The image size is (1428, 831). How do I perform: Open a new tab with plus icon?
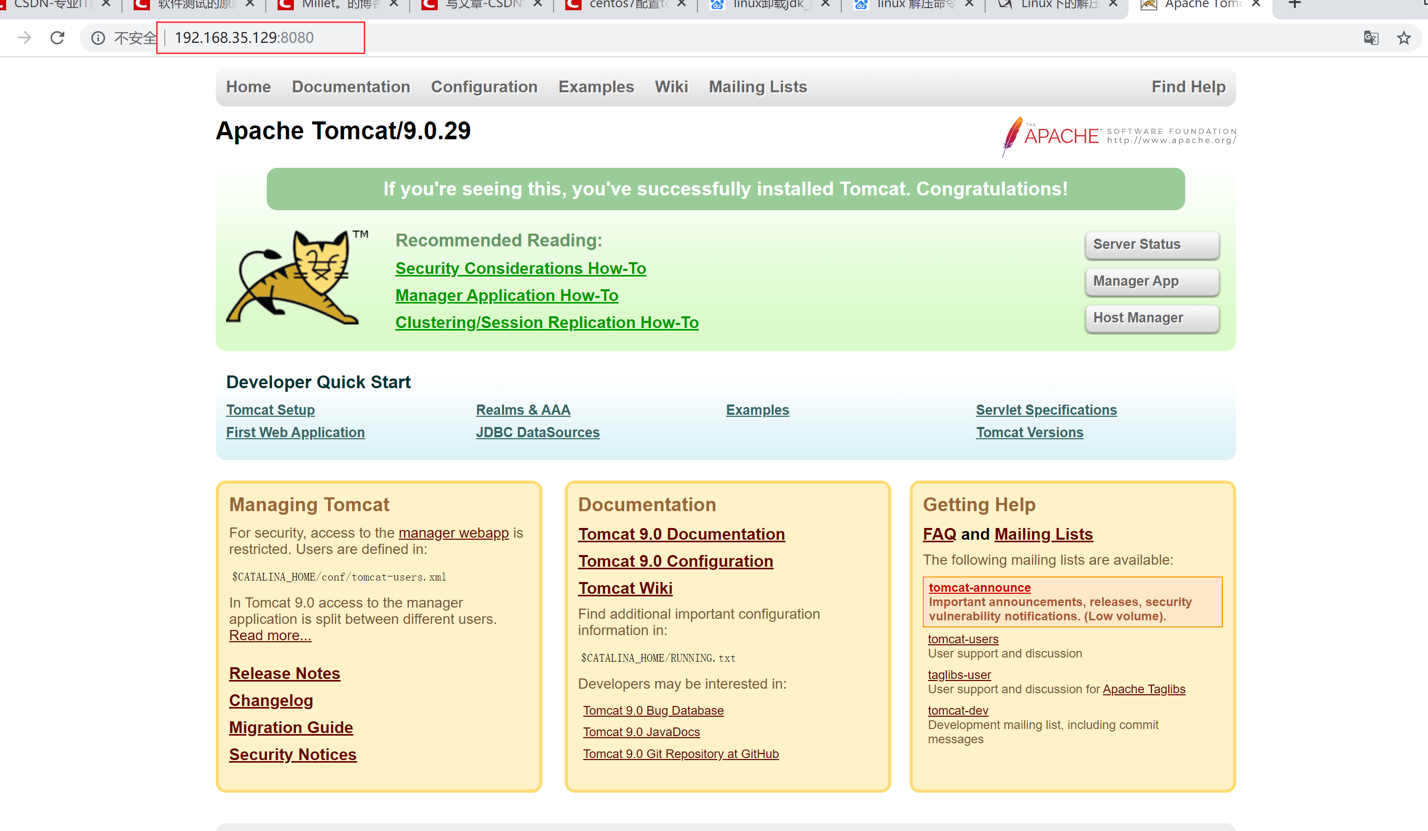[x=1294, y=5]
